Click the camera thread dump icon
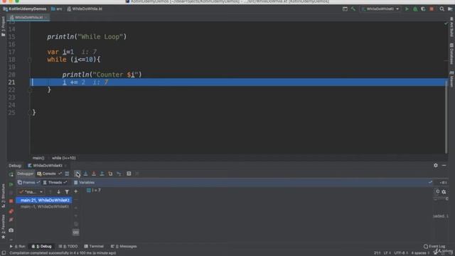This screenshot has height=256, width=455. (11, 230)
